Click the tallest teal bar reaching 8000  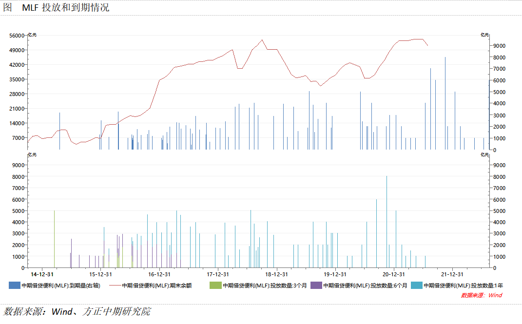pyautogui.click(x=387, y=222)
